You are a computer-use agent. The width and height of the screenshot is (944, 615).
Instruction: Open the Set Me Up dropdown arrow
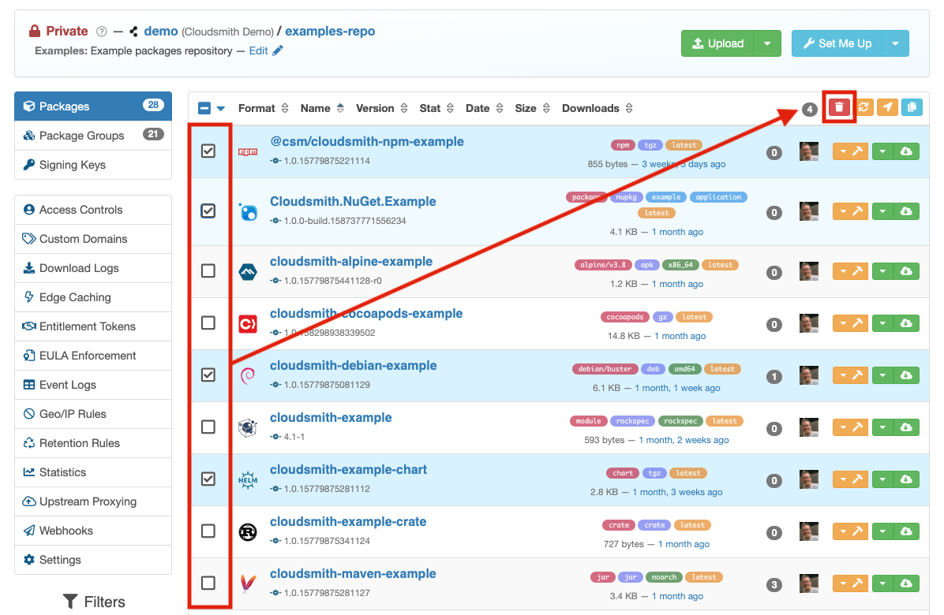pos(895,43)
